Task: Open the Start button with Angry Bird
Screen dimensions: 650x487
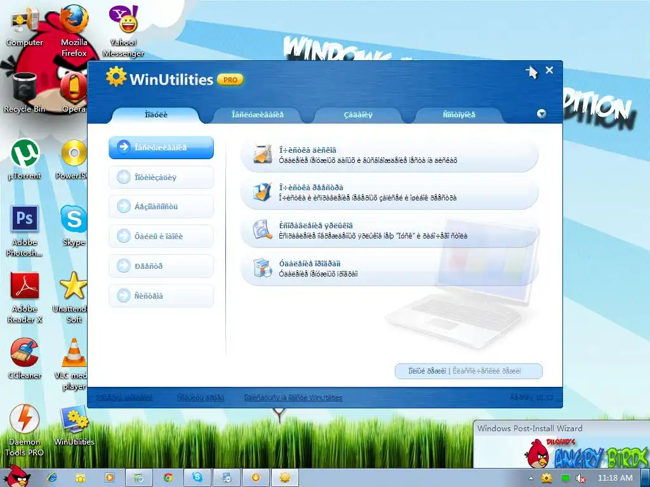Action: click(16, 476)
